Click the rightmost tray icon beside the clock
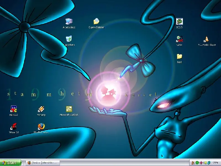The width and height of the screenshot is (221, 166). pos(209,163)
